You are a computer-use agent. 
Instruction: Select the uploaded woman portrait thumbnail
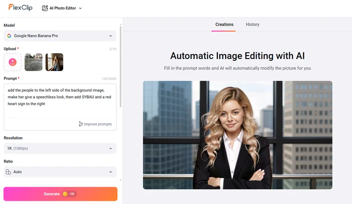[x=54, y=62]
